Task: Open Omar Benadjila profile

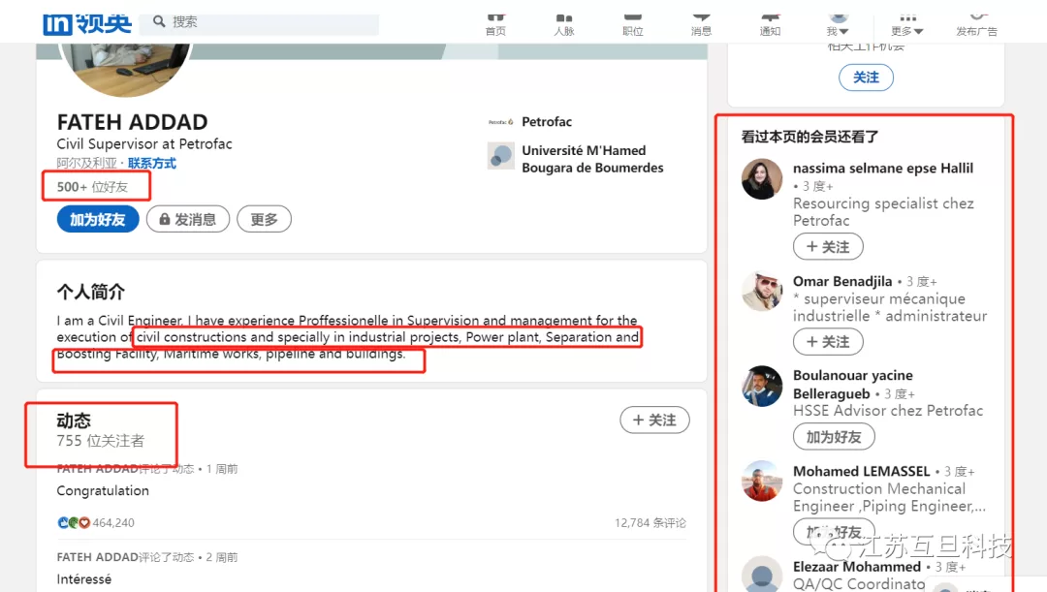Action: 842,282
